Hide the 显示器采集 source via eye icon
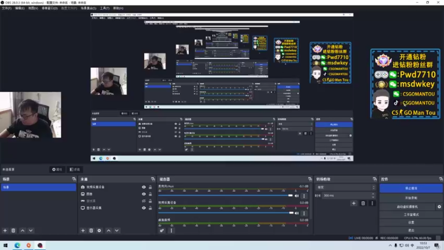The height and width of the screenshot is (250, 444). click(x=144, y=208)
